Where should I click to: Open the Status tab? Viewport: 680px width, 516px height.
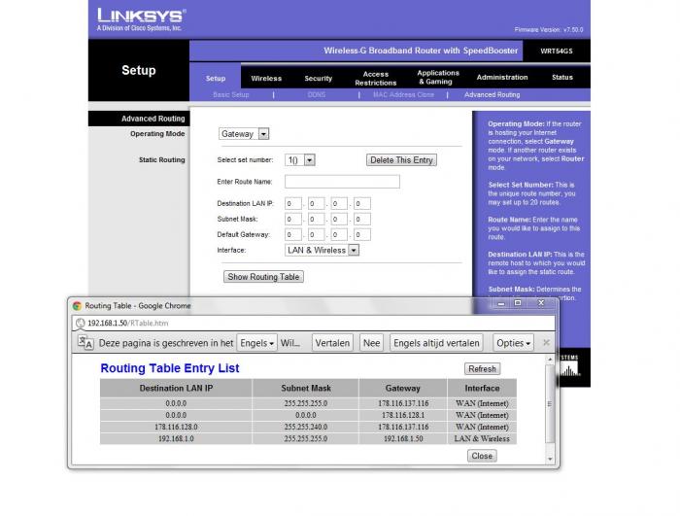coord(562,77)
